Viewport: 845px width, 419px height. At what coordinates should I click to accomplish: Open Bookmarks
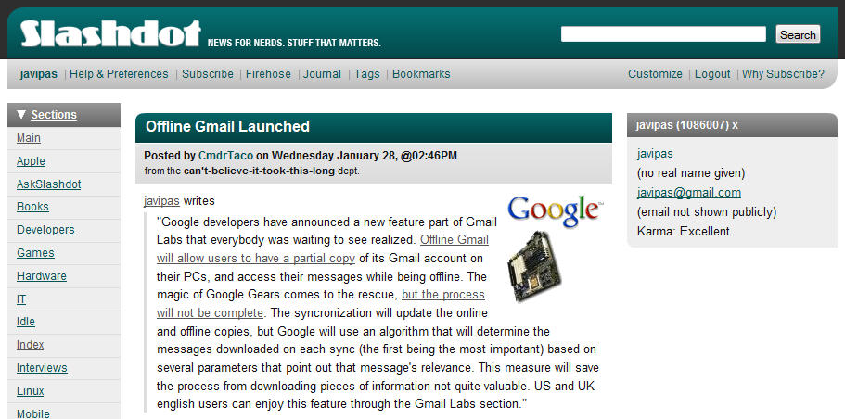pyautogui.click(x=421, y=74)
